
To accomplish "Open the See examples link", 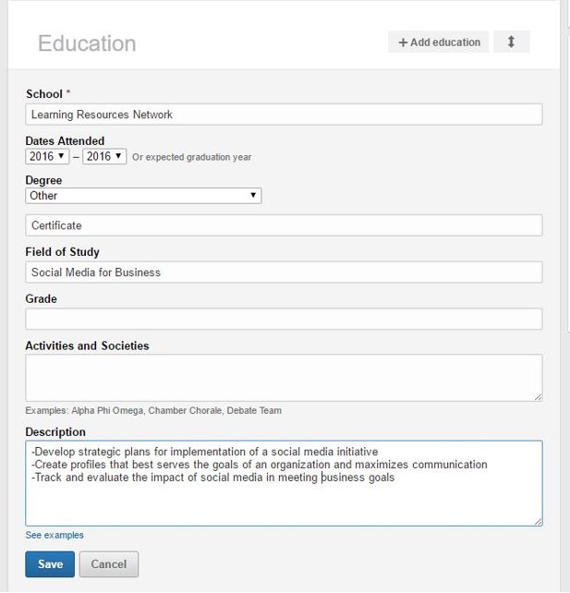I will 55,536.
